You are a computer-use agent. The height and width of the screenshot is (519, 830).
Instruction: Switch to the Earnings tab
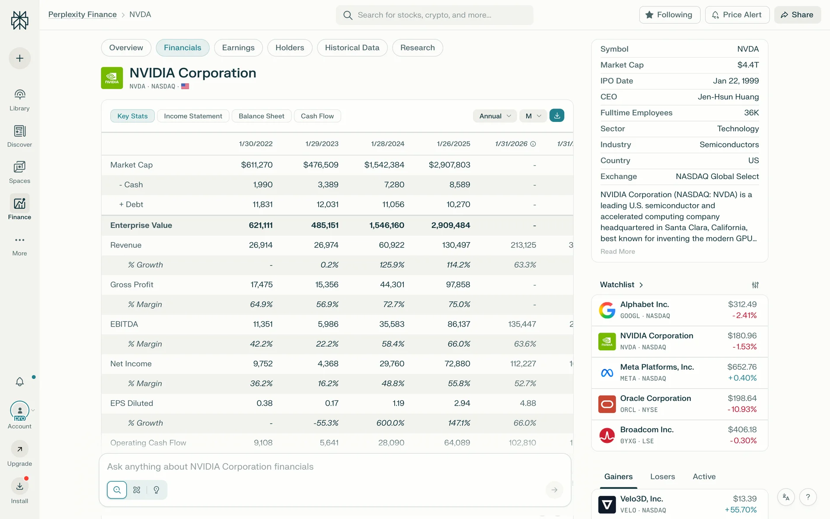238,48
